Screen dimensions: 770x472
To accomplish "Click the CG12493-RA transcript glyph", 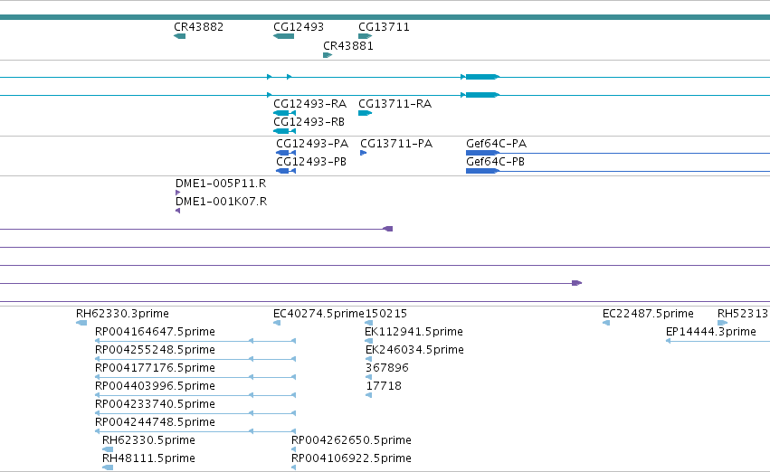I will point(284,113).
